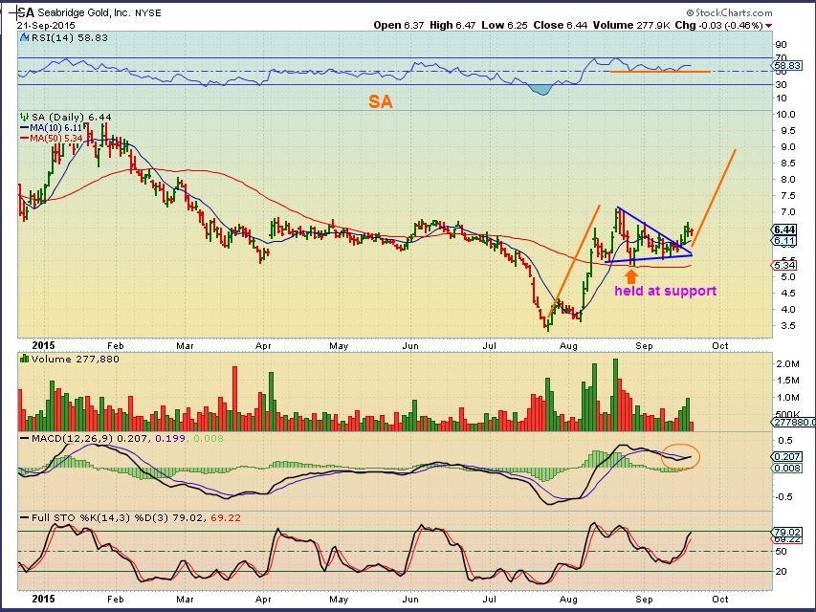Click the Chg -0.03 (-0.46%) header value
The image size is (816, 612).
(x=718, y=25)
